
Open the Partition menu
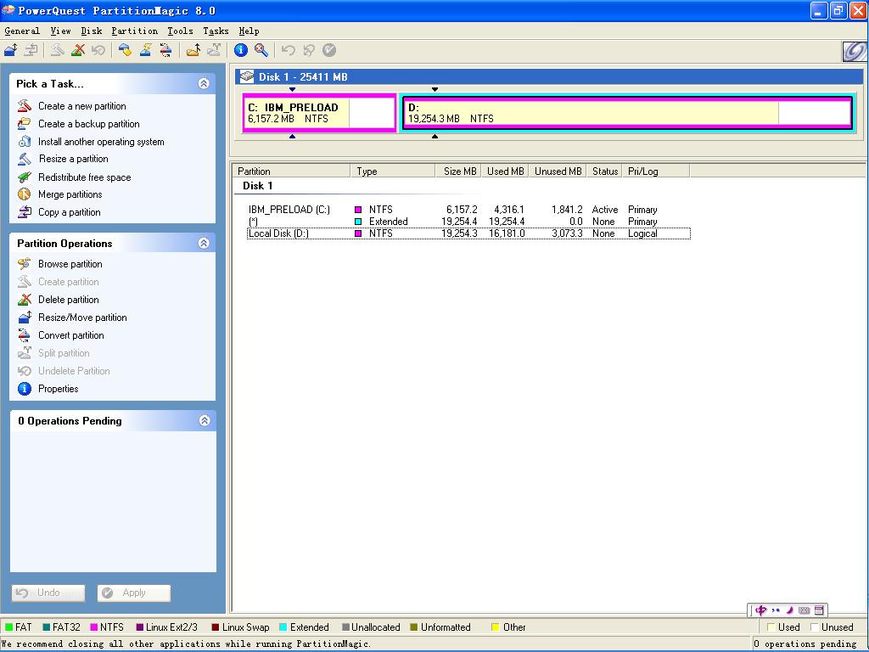click(134, 31)
